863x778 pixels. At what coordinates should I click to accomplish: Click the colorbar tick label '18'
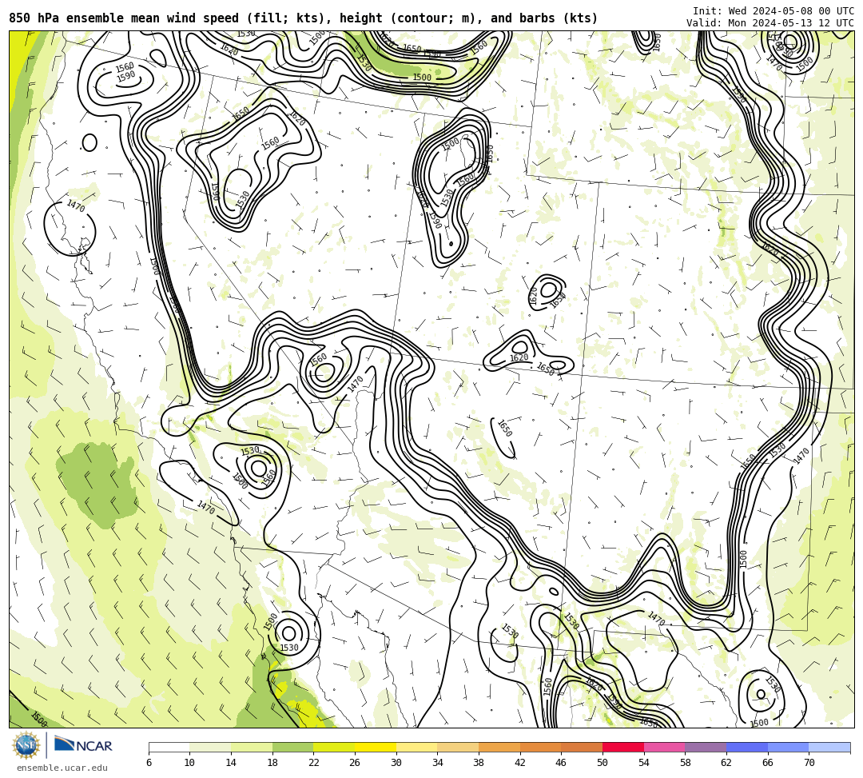click(x=272, y=763)
